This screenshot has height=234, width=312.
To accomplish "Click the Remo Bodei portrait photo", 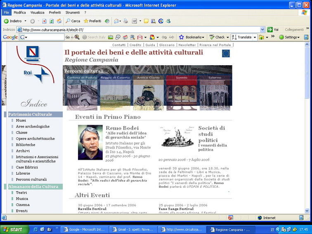I will [x=90, y=142].
